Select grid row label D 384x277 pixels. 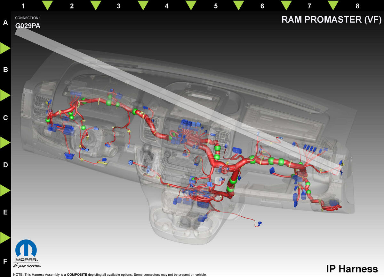pos(5,165)
